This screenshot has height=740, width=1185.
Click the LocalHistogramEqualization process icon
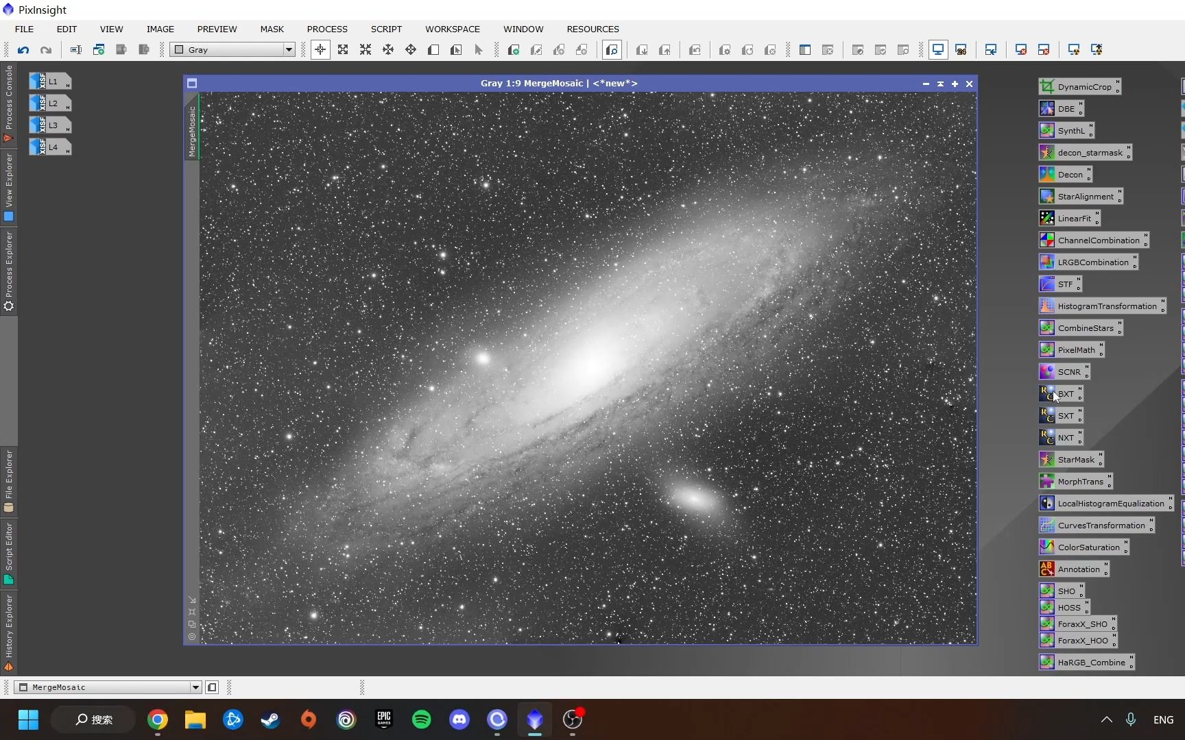pos(1106,504)
